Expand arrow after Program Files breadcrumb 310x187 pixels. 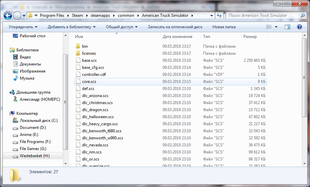point(68,15)
